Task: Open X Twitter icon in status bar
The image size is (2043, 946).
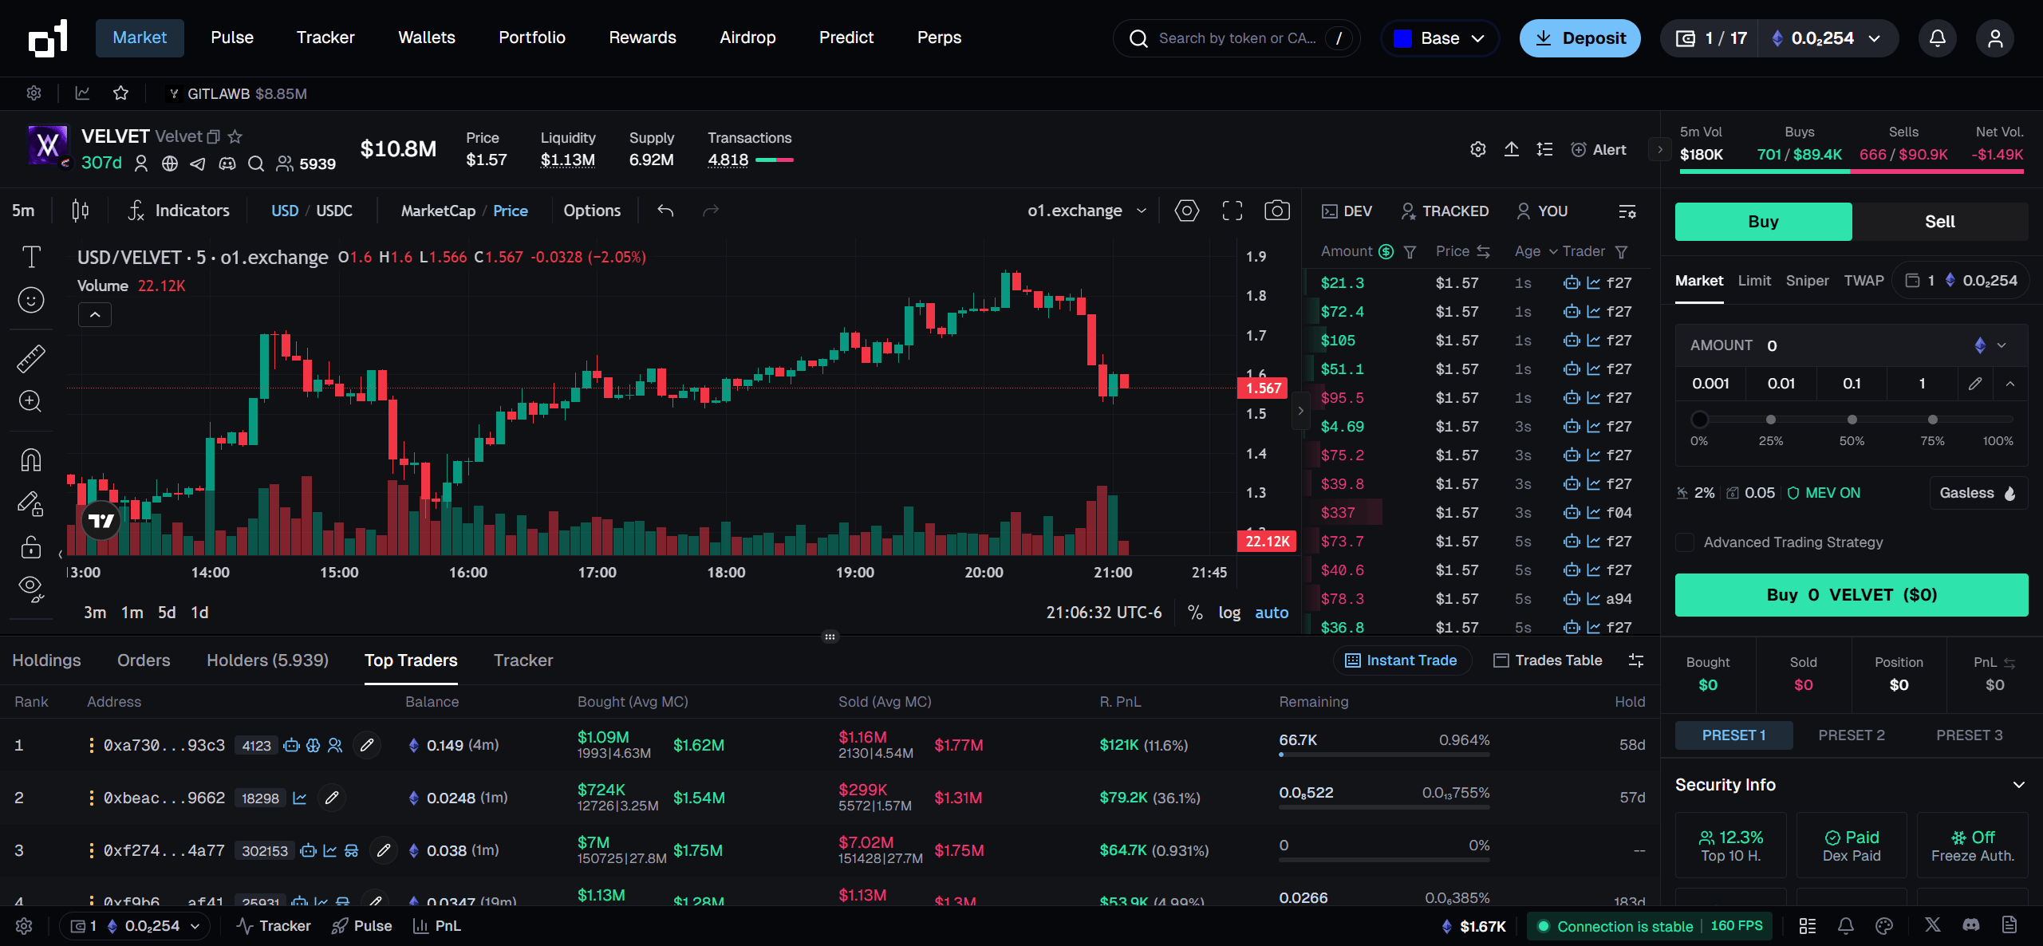Action: (x=1933, y=925)
